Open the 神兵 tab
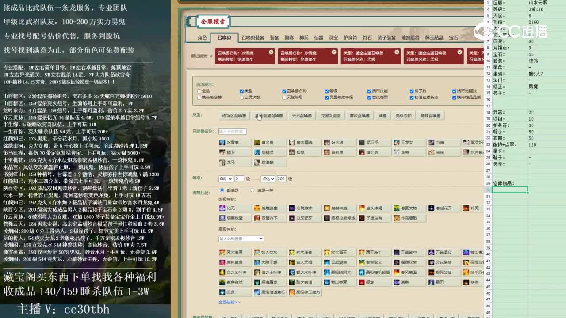Image resolution: width=566 pixels, height=318 pixels. (x=304, y=38)
